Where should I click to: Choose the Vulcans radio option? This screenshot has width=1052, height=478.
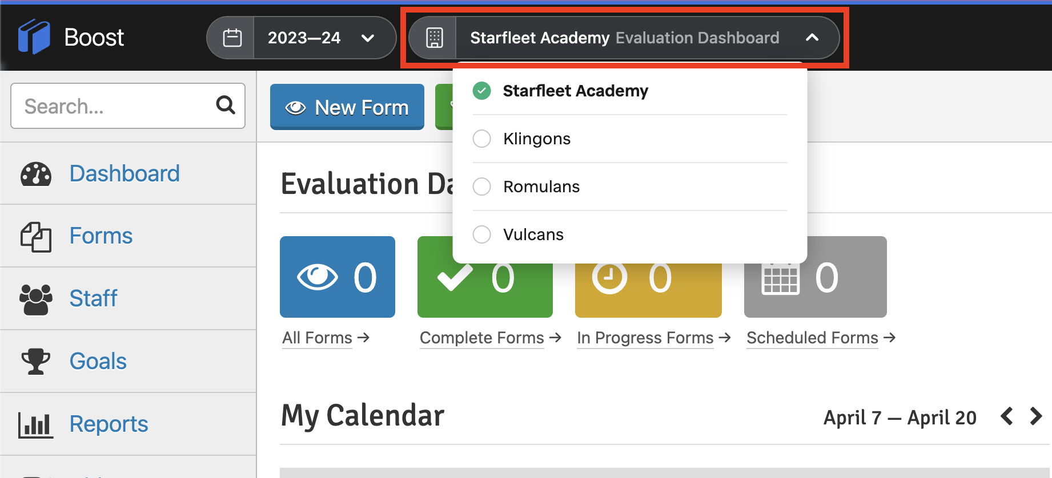(482, 234)
